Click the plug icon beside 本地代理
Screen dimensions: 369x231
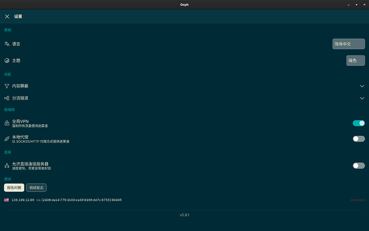7,139
